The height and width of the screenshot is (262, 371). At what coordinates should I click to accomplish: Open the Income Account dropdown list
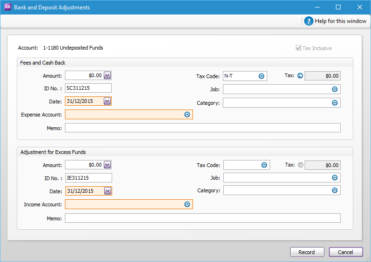click(x=187, y=204)
